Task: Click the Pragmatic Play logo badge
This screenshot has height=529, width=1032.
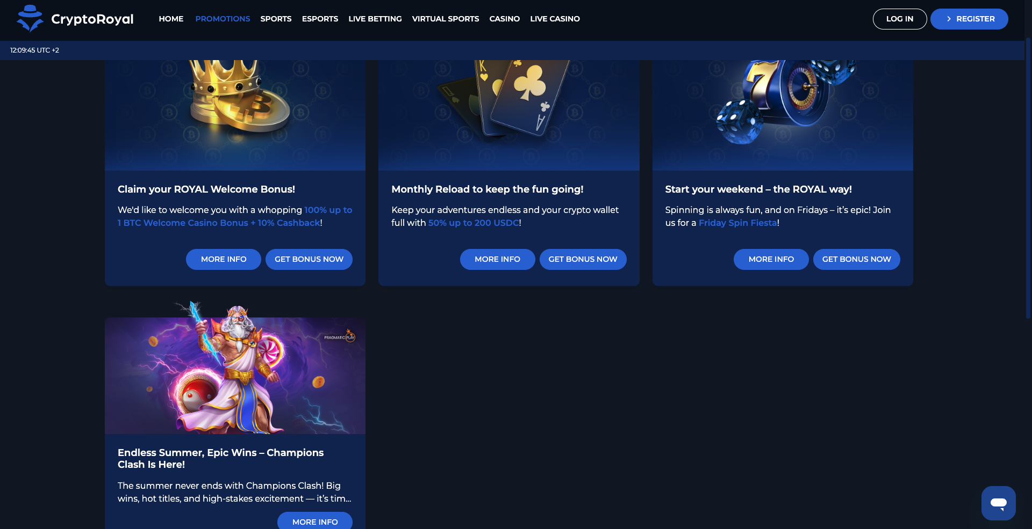Action: pos(340,337)
